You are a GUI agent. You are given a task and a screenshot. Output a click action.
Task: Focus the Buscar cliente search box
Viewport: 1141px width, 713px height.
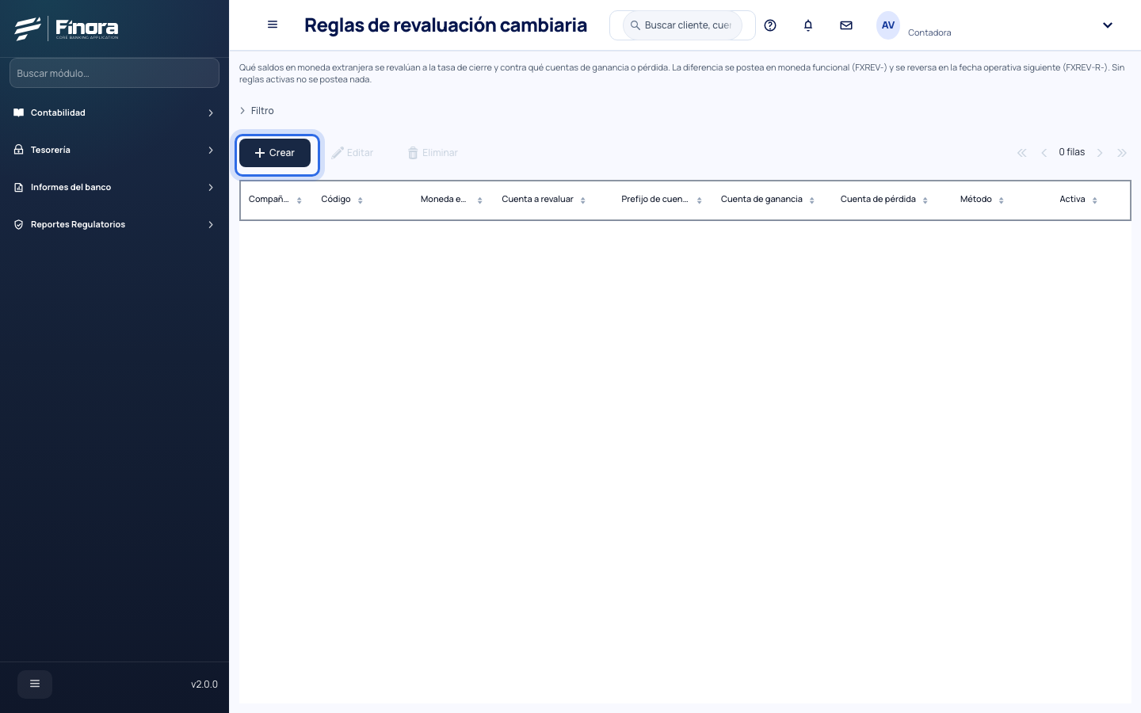pos(682,25)
